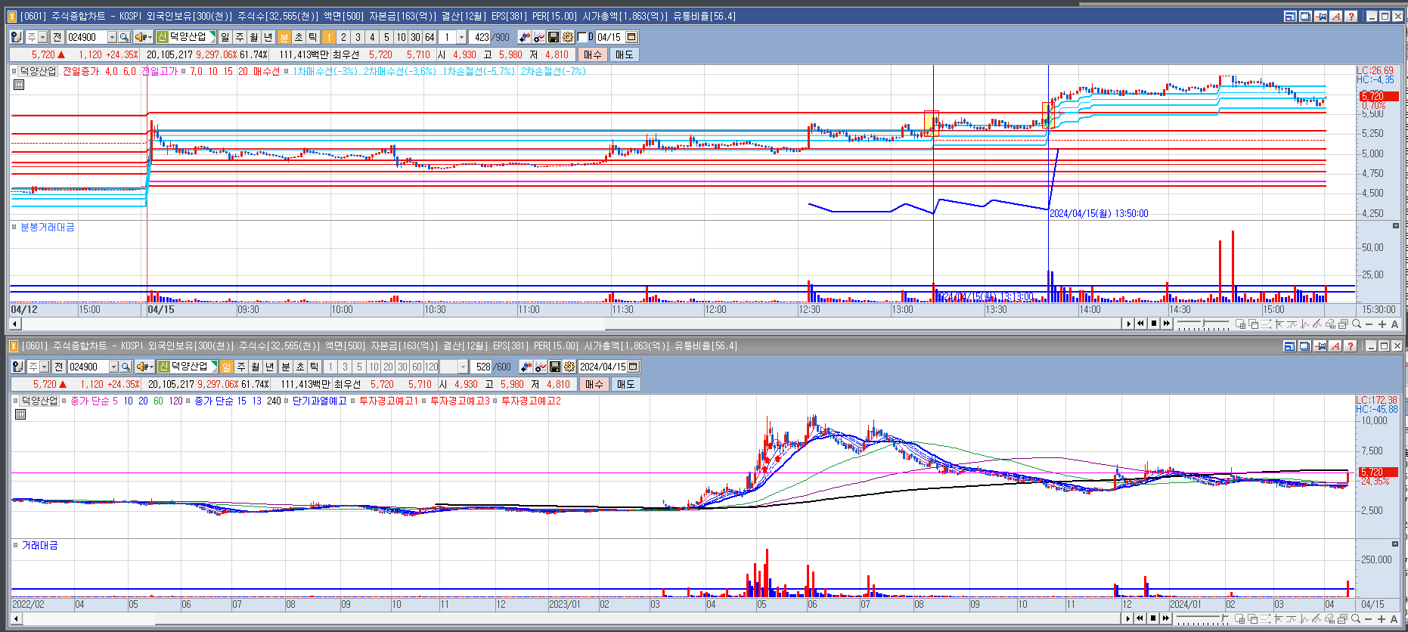The image size is (1408, 632).
Task: Click the 투자경고예고1 legend item in the bottom chart
Action: click(389, 401)
